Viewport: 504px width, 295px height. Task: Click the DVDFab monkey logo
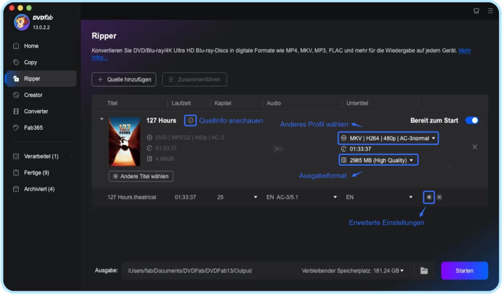pyautogui.click(x=22, y=23)
